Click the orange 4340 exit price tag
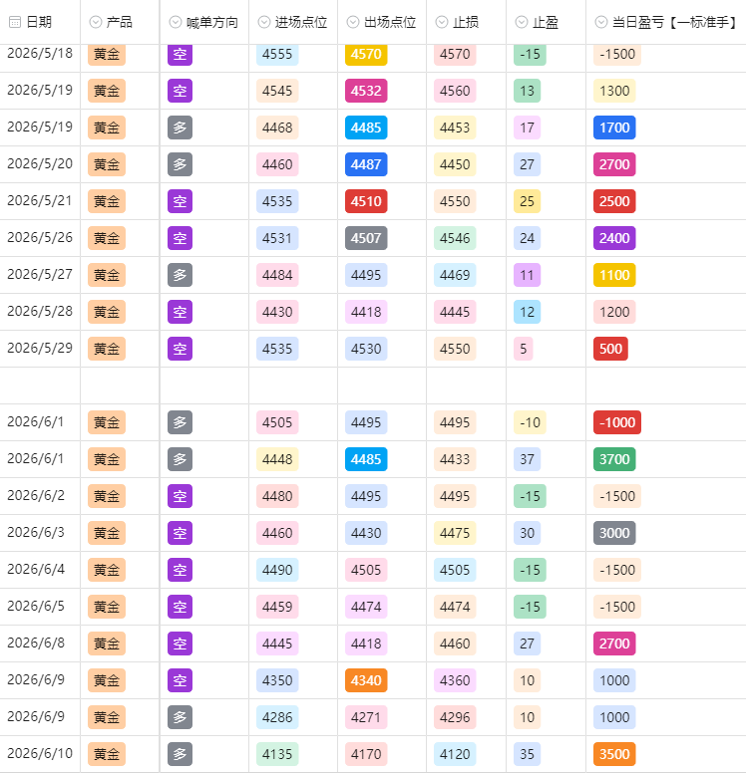 tap(366, 680)
